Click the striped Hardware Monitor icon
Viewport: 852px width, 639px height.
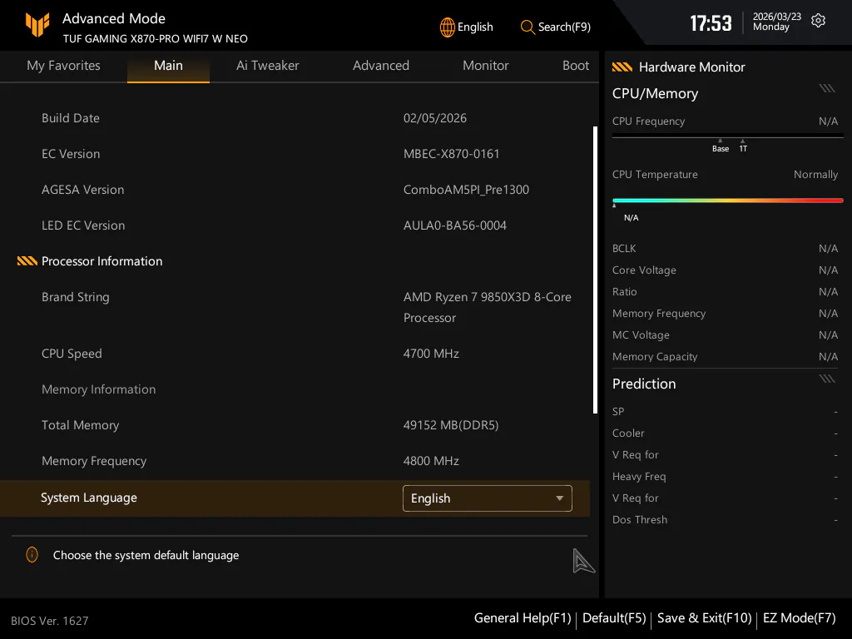622,67
